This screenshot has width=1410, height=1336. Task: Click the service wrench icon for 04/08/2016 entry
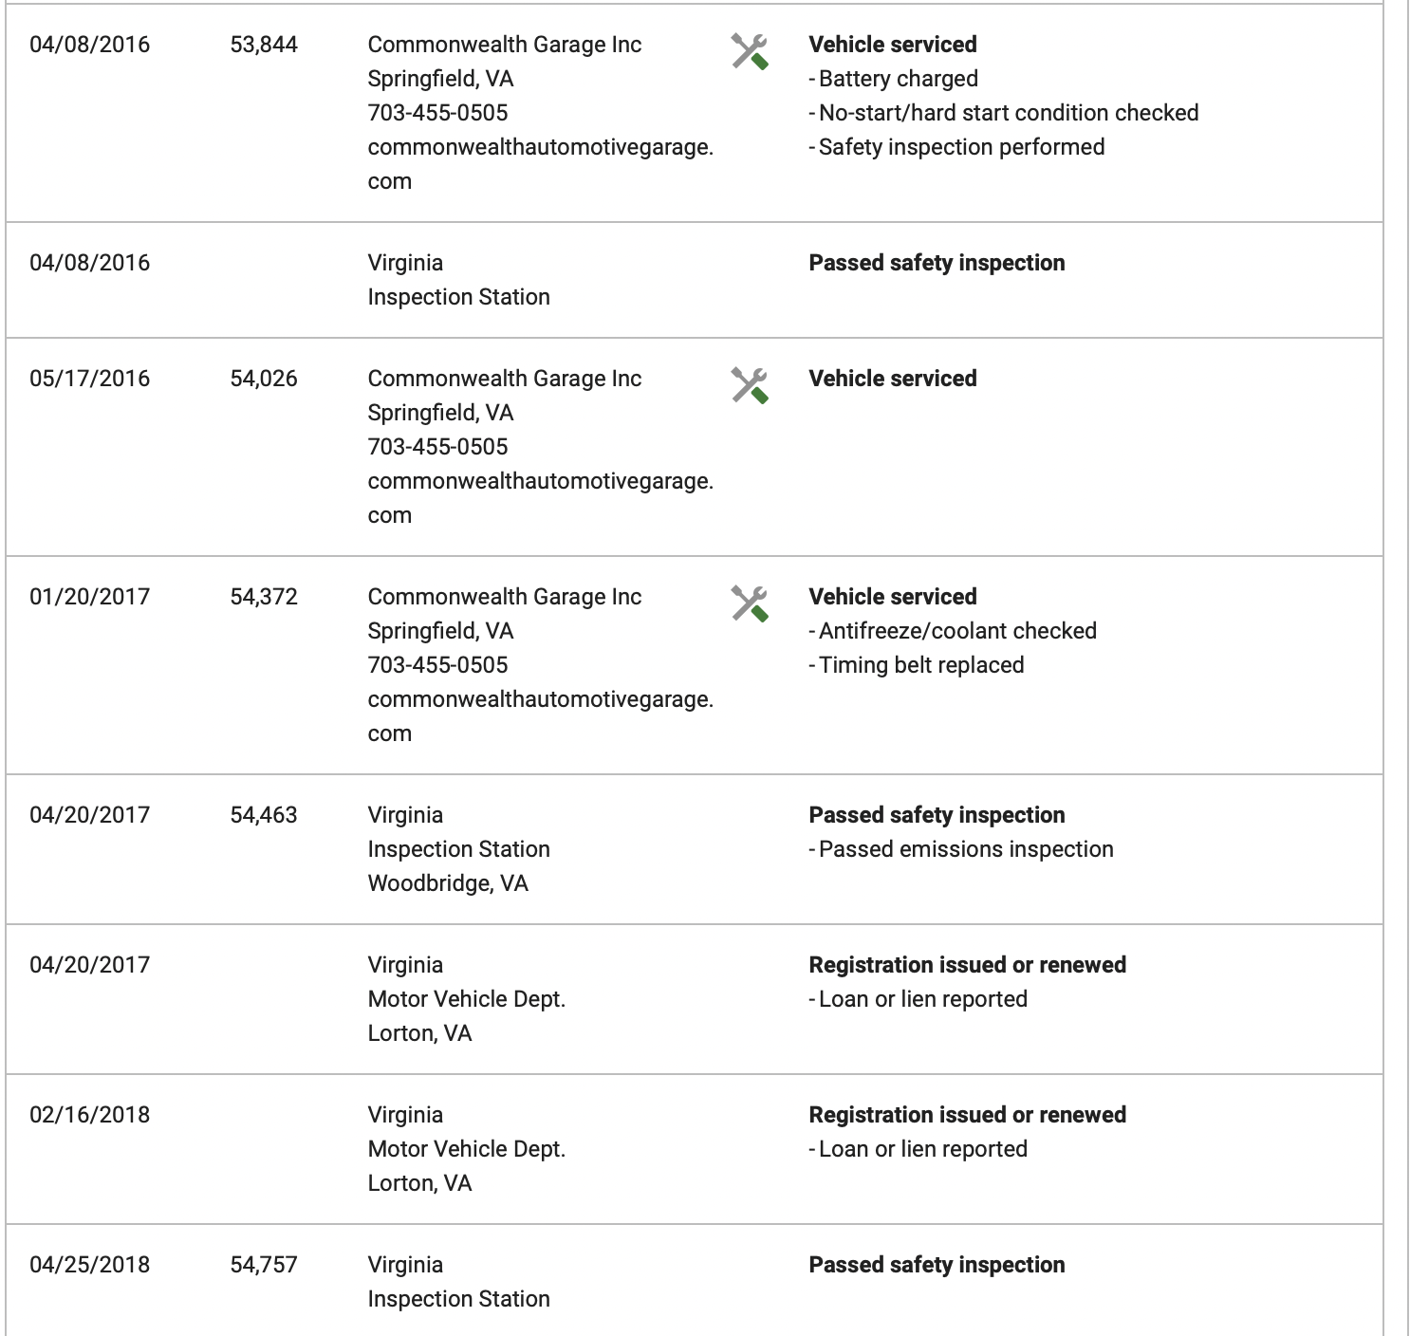(750, 51)
